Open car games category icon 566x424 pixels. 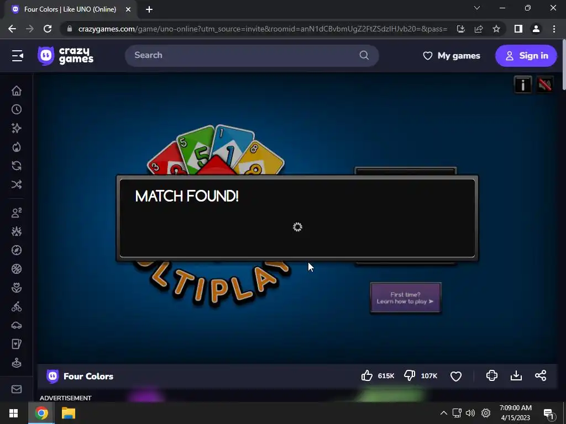click(17, 325)
